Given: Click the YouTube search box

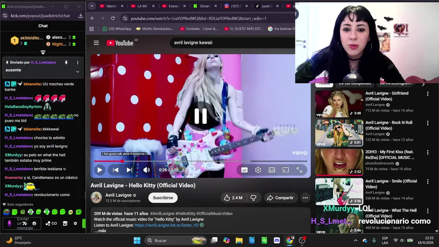Looking at the screenshot, I should point(233,43).
